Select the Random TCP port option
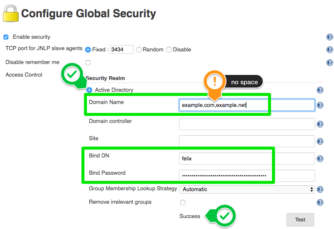The height and width of the screenshot is (229, 334). pos(139,50)
